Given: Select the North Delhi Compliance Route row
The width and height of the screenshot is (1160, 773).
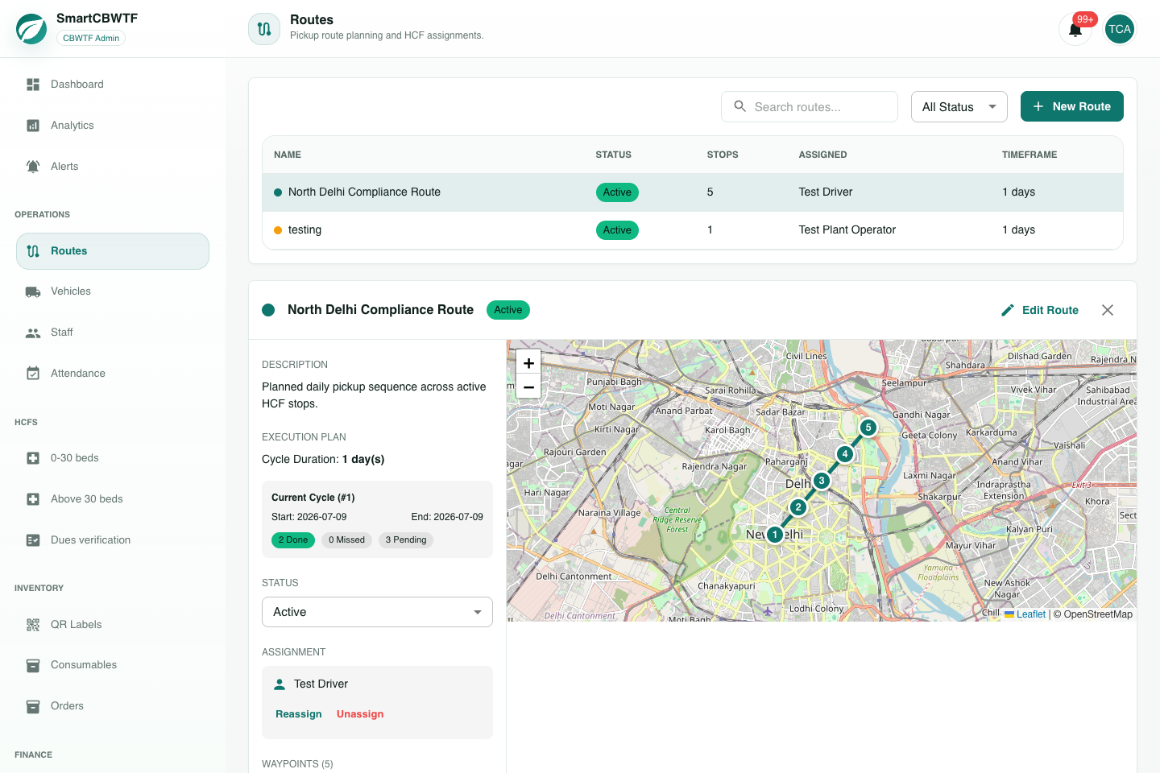Looking at the screenshot, I should (x=693, y=192).
